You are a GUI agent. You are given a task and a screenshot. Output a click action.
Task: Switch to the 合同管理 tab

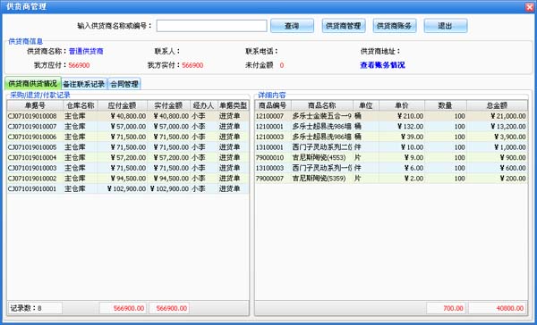[124, 84]
